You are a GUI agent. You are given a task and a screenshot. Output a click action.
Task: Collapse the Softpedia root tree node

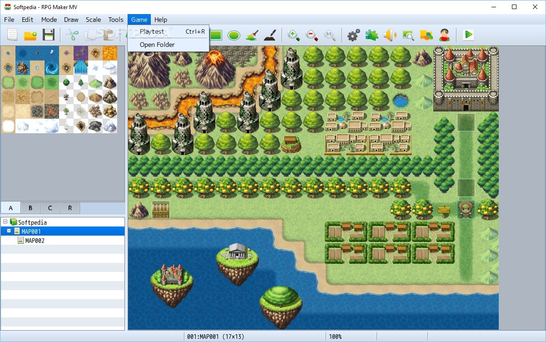5,222
